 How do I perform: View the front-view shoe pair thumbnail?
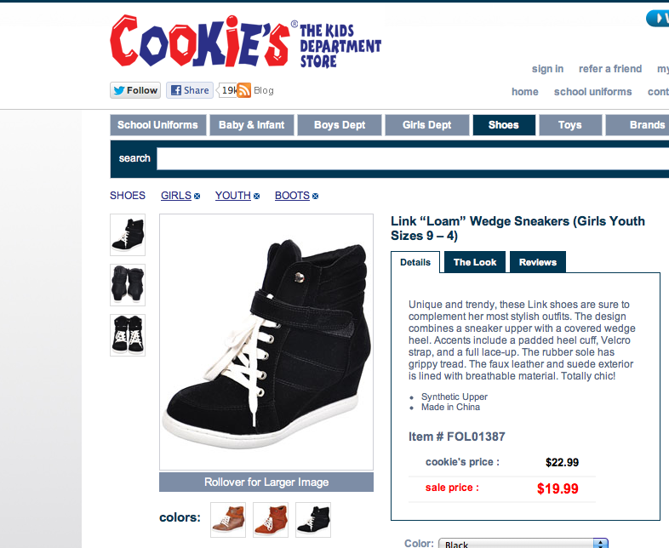(128, 335)
